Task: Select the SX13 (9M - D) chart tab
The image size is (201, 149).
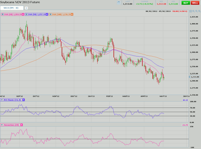Action: [x=12, y=8]
